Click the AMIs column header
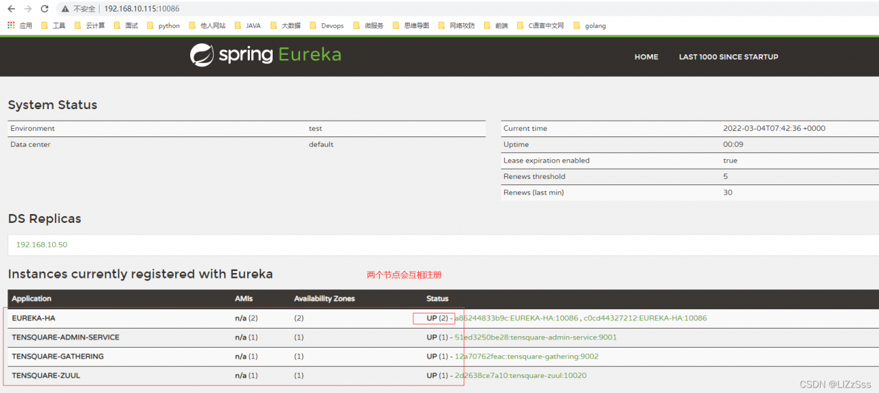This screenshot has width=879, height=393. click(x=244, y=299)
